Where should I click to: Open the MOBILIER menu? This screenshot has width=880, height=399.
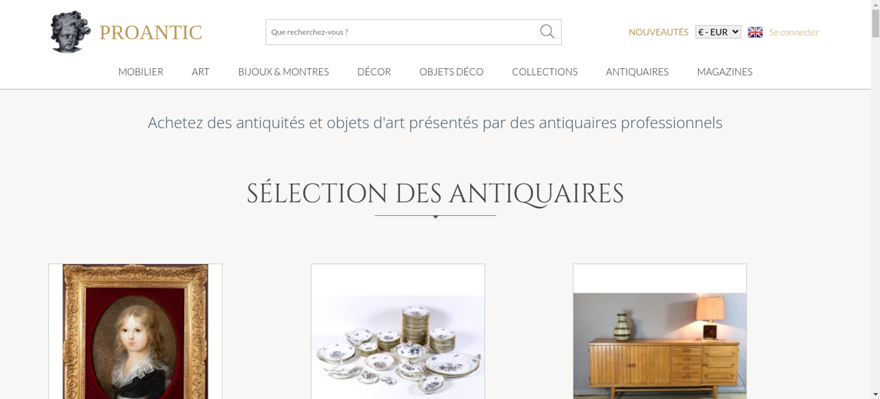pyautogui.click(x=141, y=72)
